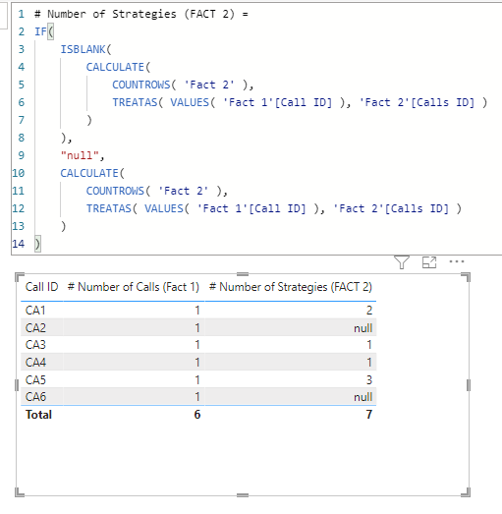Select the CA3 row cell

(x=35, y=345)
